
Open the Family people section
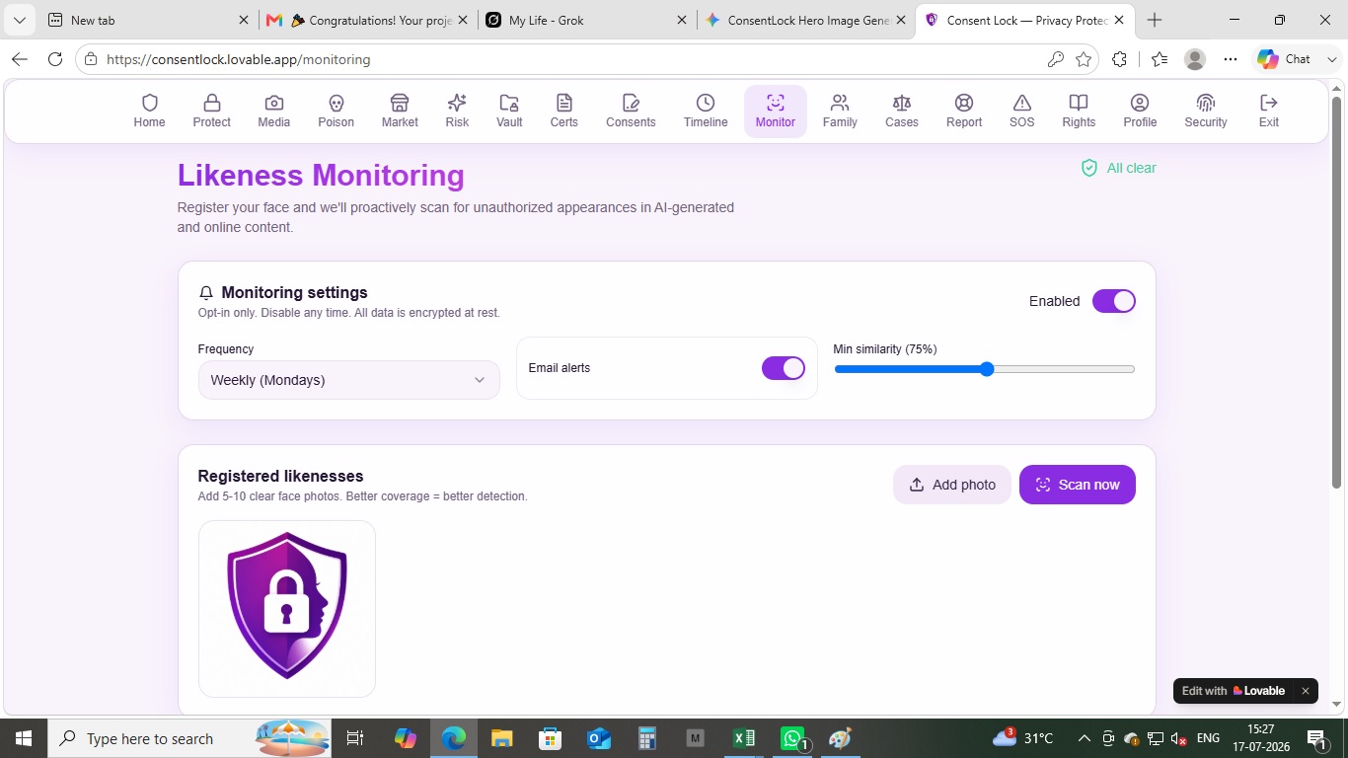coord(840,111)
